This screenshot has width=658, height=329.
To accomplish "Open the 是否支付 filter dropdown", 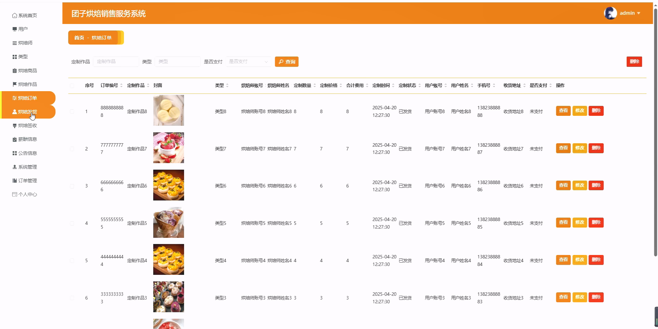I will pos(248,62).
